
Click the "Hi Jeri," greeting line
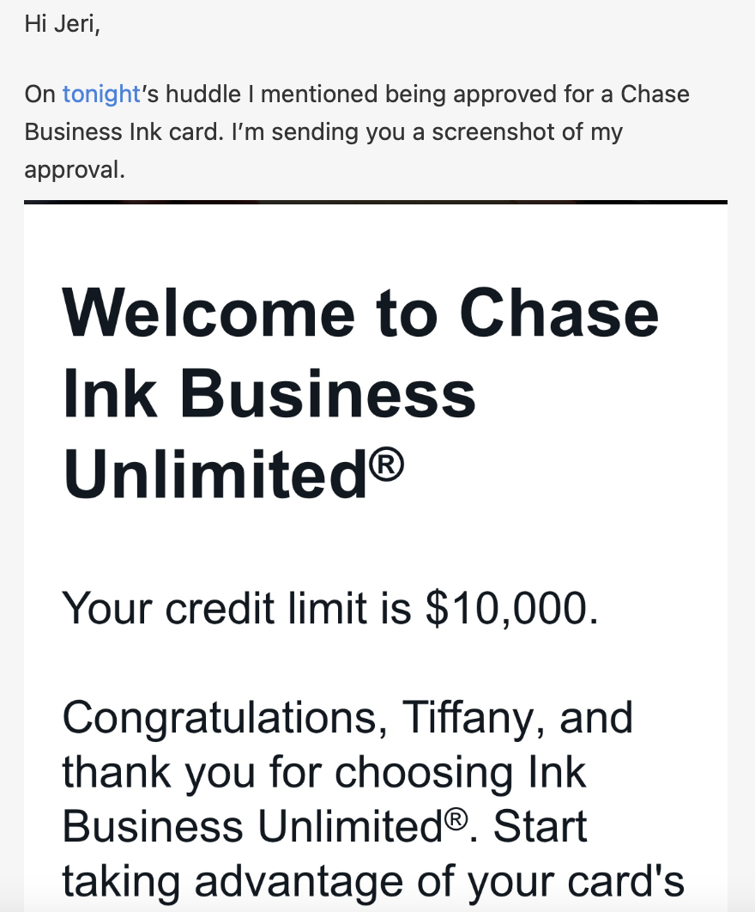62,24
